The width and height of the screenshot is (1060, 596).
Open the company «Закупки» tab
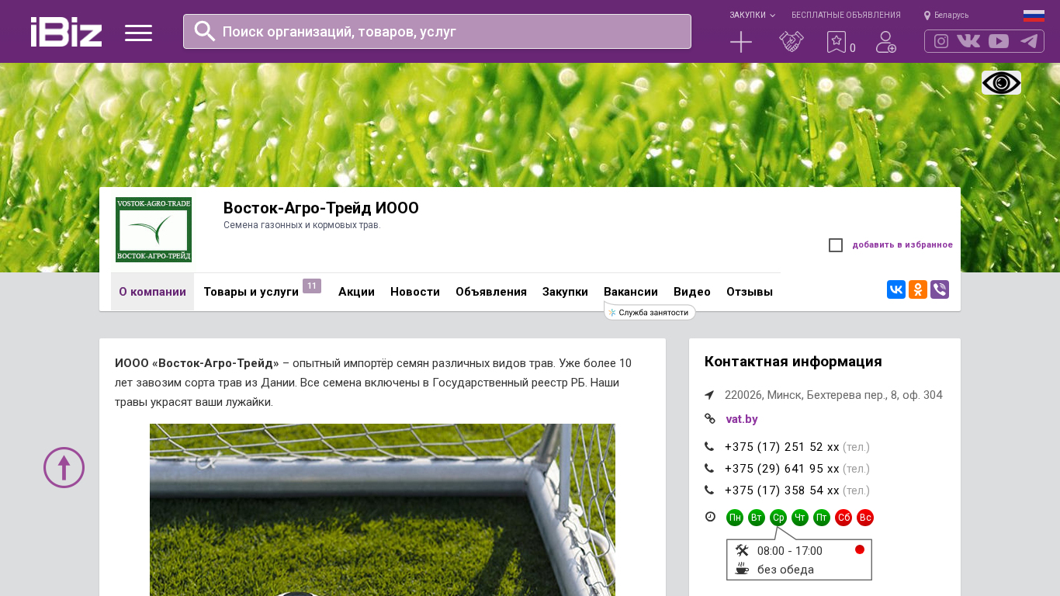pos(565,292)
